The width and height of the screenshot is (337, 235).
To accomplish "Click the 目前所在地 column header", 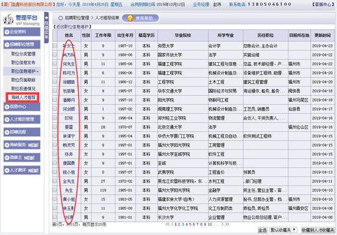I will [299, 35].
